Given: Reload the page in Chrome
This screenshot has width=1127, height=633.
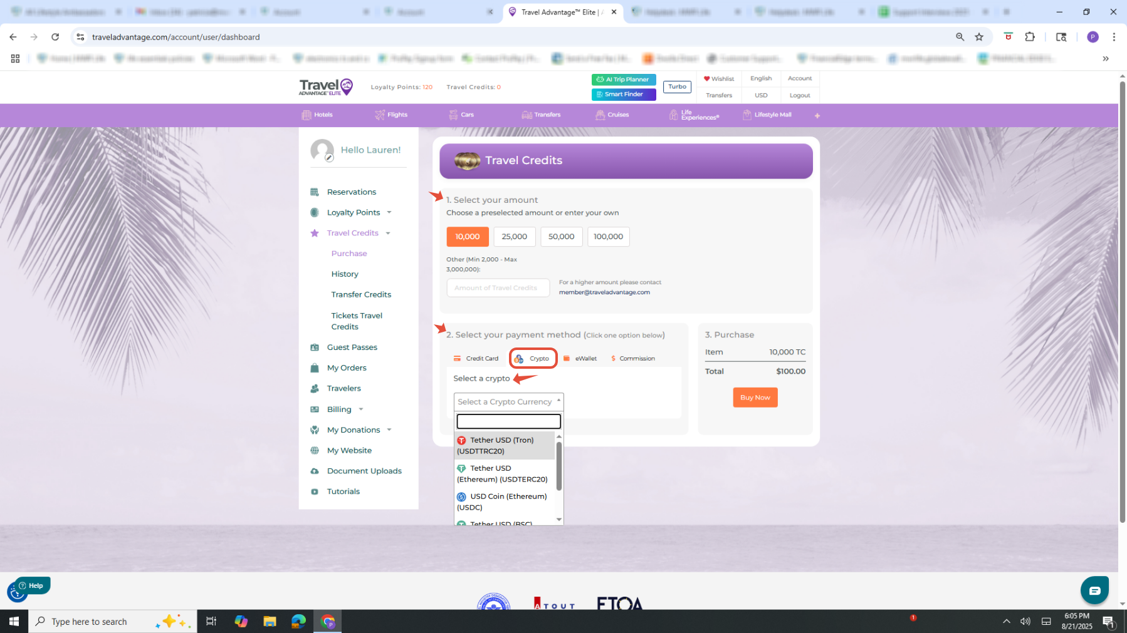Looking at the screenshot, I should point(55,37).
